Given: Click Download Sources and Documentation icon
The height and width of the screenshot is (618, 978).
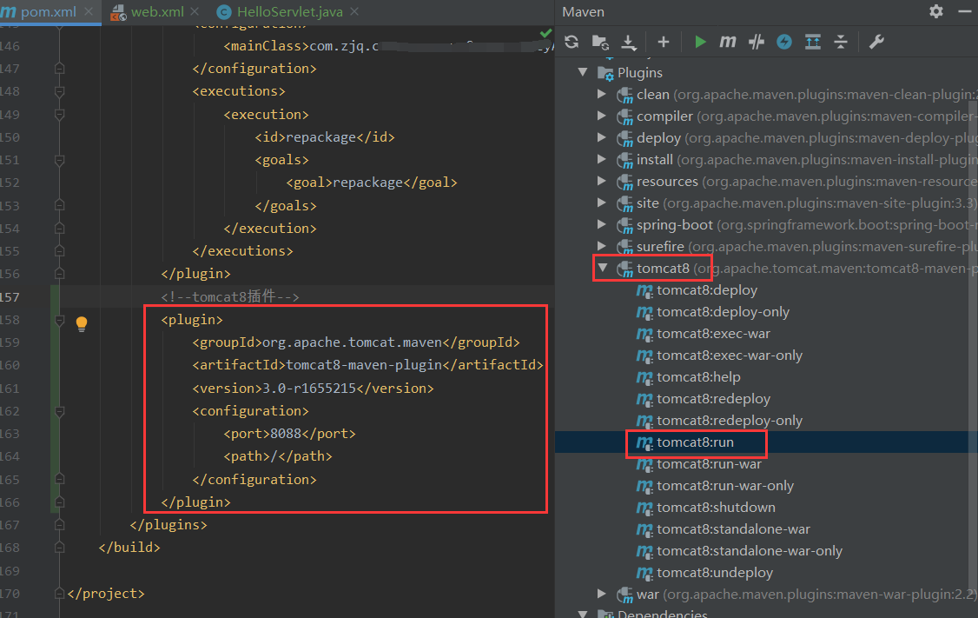Looking at the screenshot, I should pos(629,42).
